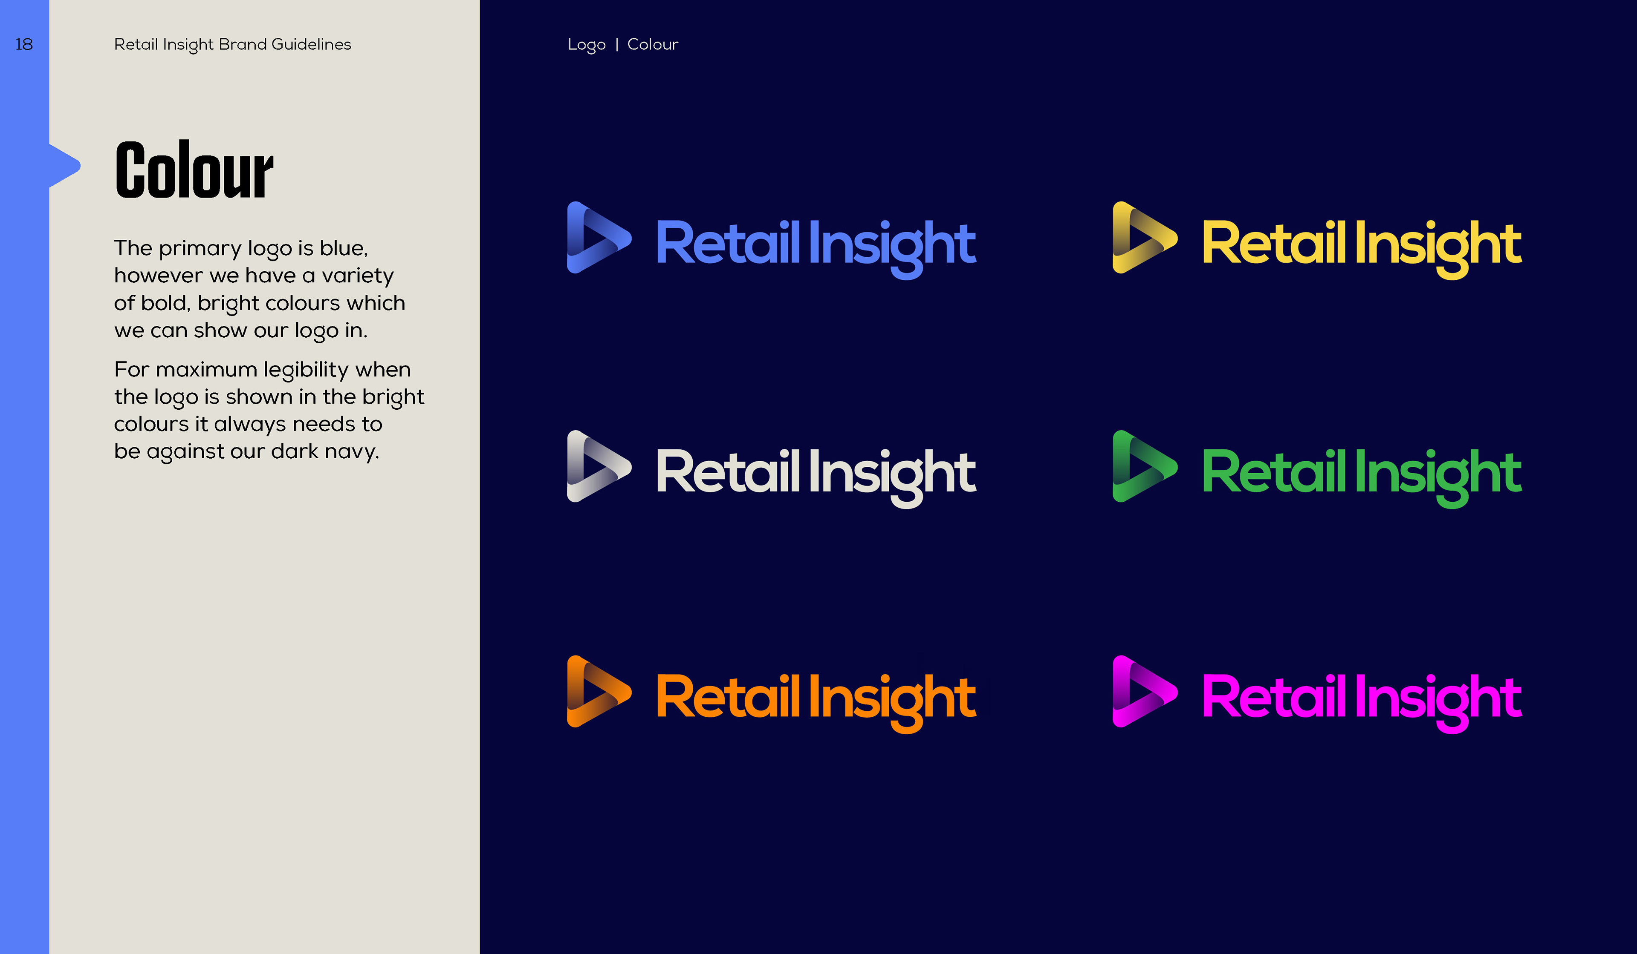Click the Retail Insight Brand Guidelines header
The height and width of the screenshot is (954, 1637).
click(x=233, y=45)
